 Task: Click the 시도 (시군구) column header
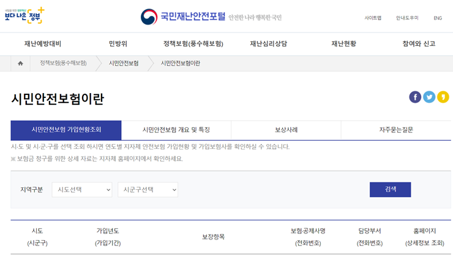37,237
